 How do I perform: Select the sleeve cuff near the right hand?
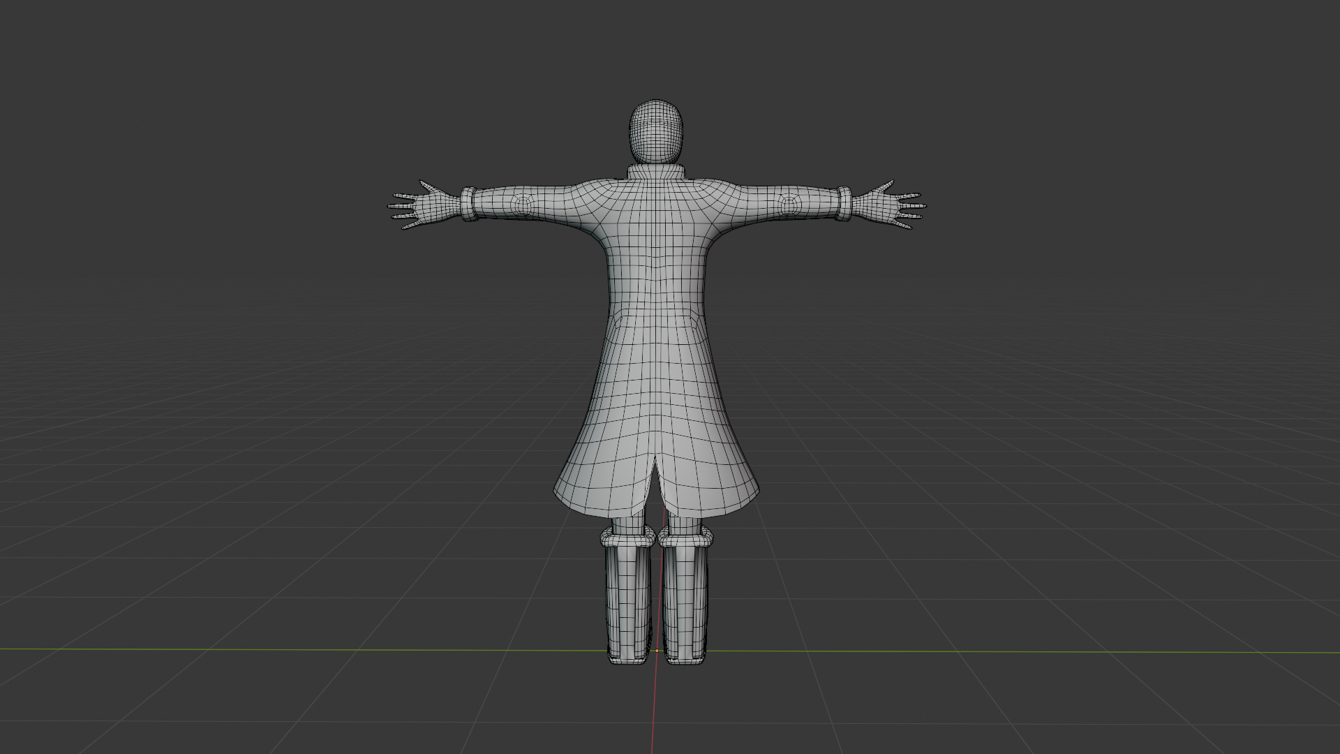(x=844, y=203)
